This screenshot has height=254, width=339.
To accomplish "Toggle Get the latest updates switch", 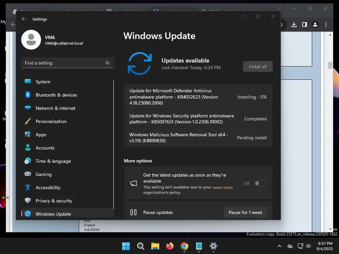I will click(x=261, y=183).
